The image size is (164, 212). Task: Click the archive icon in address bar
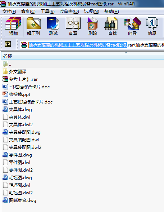click(24, 45)
